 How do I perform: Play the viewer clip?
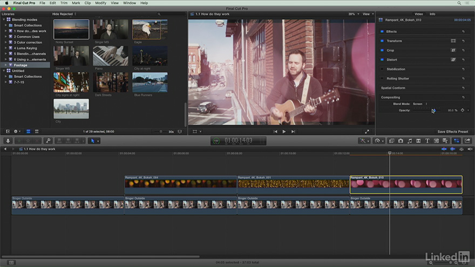(x=284, y=132)
